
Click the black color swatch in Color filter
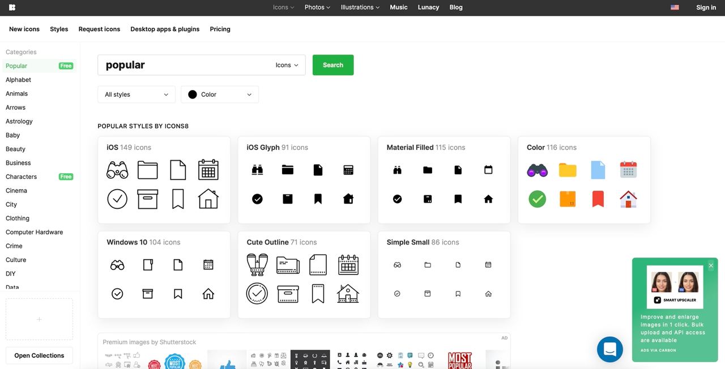pyautogui.click(x=193, y=95)
